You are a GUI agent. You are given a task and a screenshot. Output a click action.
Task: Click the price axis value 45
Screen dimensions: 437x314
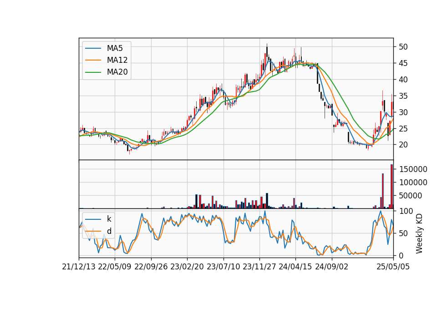click(403, 63)
